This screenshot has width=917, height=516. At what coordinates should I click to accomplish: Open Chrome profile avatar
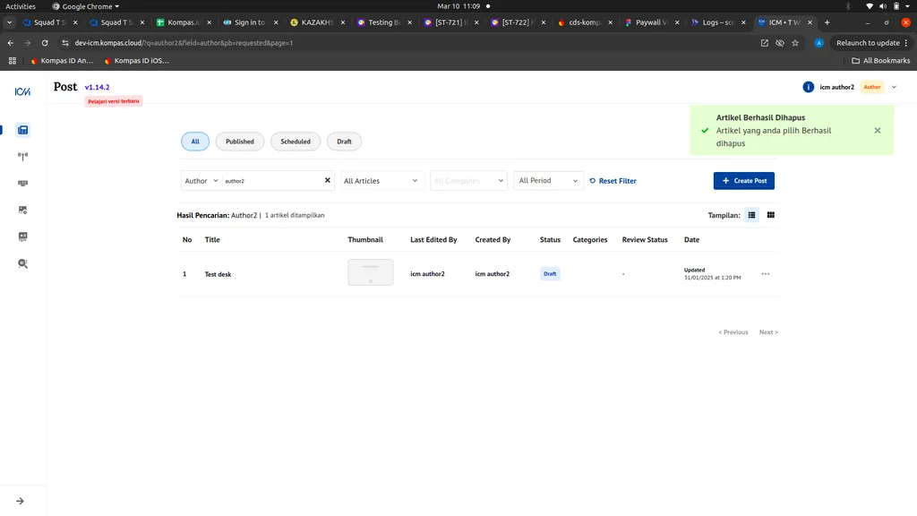point(818,43)
